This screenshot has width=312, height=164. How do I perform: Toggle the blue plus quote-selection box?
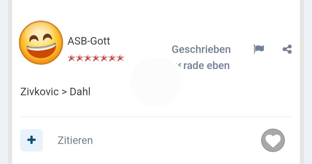click(x=31, y=140)
